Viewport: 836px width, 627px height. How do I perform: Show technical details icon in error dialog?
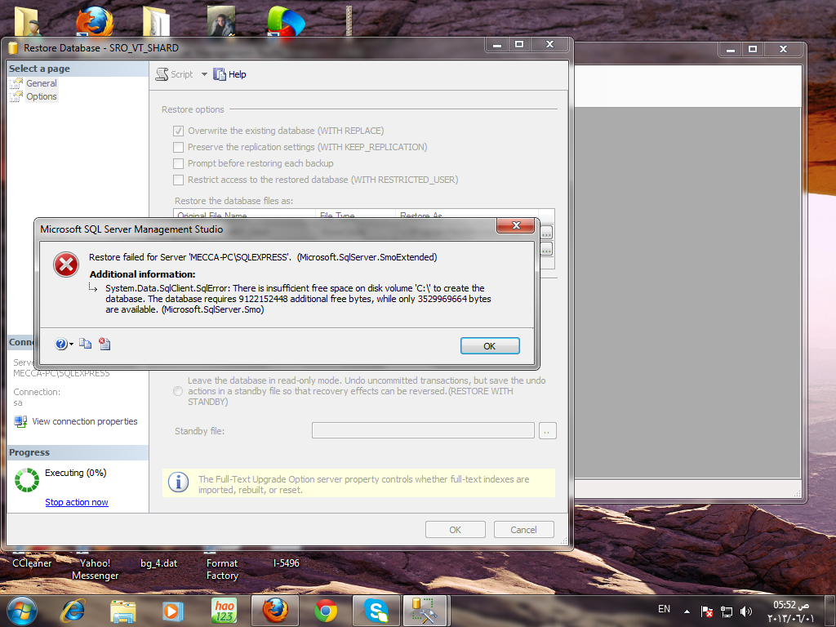(x=104, y=344)
